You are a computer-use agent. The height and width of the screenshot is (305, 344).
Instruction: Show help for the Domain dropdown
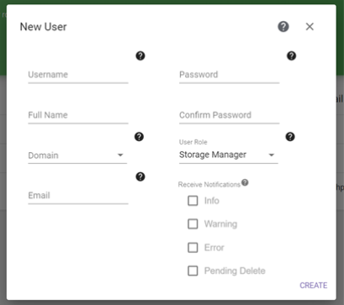[139, 137]
